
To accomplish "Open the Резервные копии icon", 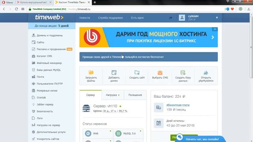I will (33, 91).
